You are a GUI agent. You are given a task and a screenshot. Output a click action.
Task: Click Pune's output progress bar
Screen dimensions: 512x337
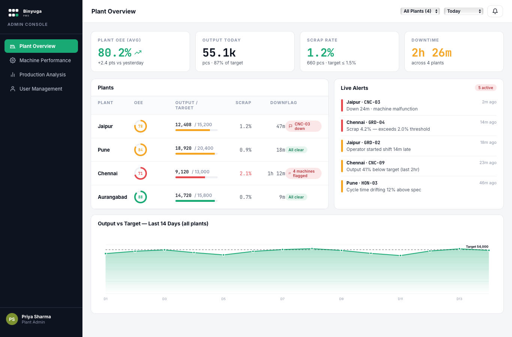(x=196, y=154)
